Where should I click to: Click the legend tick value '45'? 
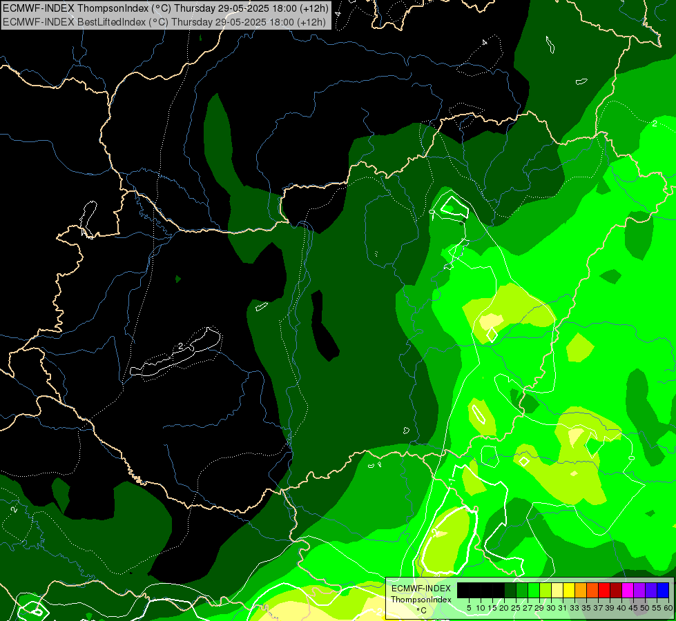click(x=633, y=608)
